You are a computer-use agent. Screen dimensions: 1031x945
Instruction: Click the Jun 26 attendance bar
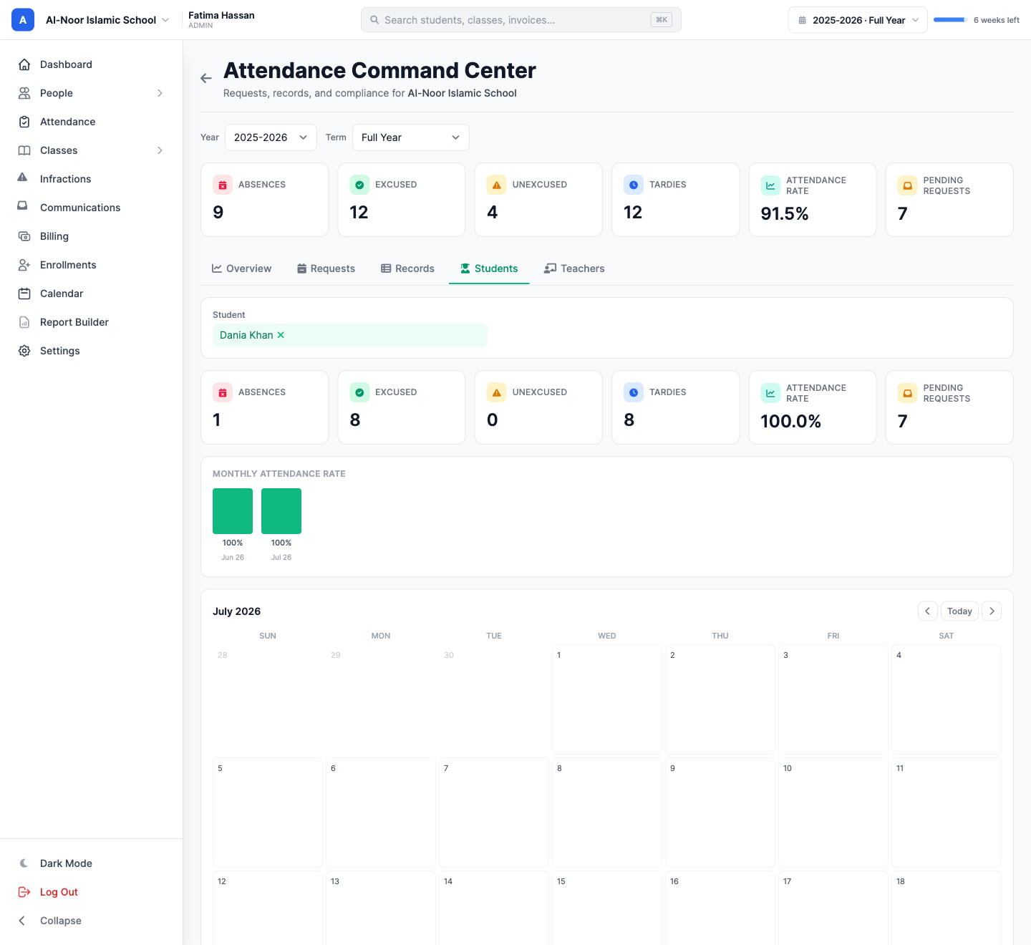233,511
